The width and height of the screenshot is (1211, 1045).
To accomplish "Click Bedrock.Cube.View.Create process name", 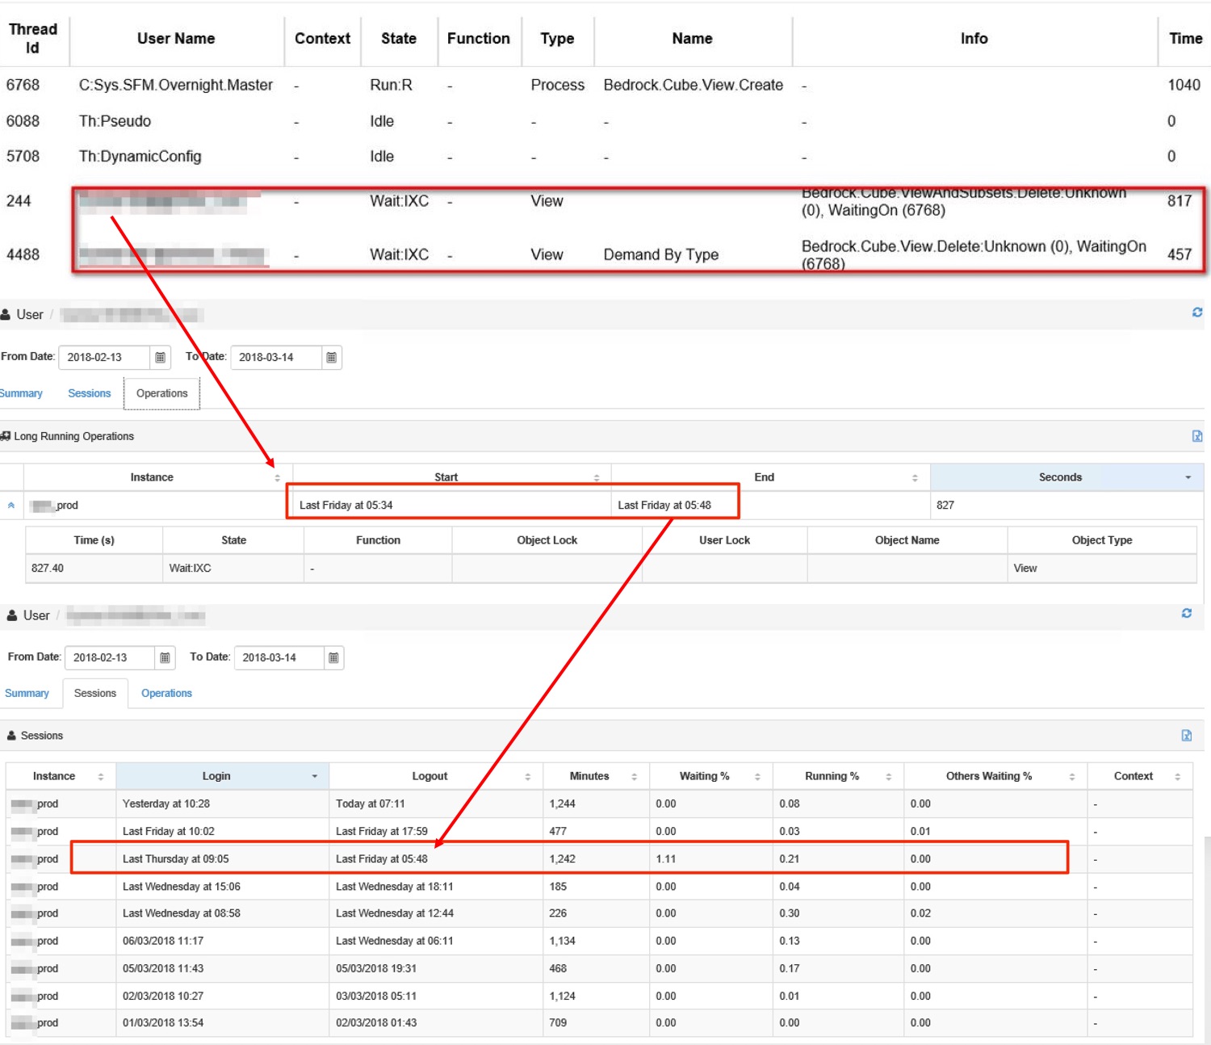I will pos(693,85).
